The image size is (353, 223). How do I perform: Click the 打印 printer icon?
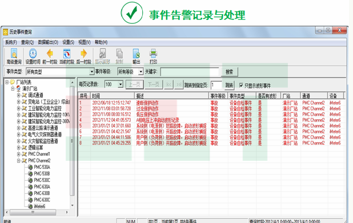pos(153,54)
